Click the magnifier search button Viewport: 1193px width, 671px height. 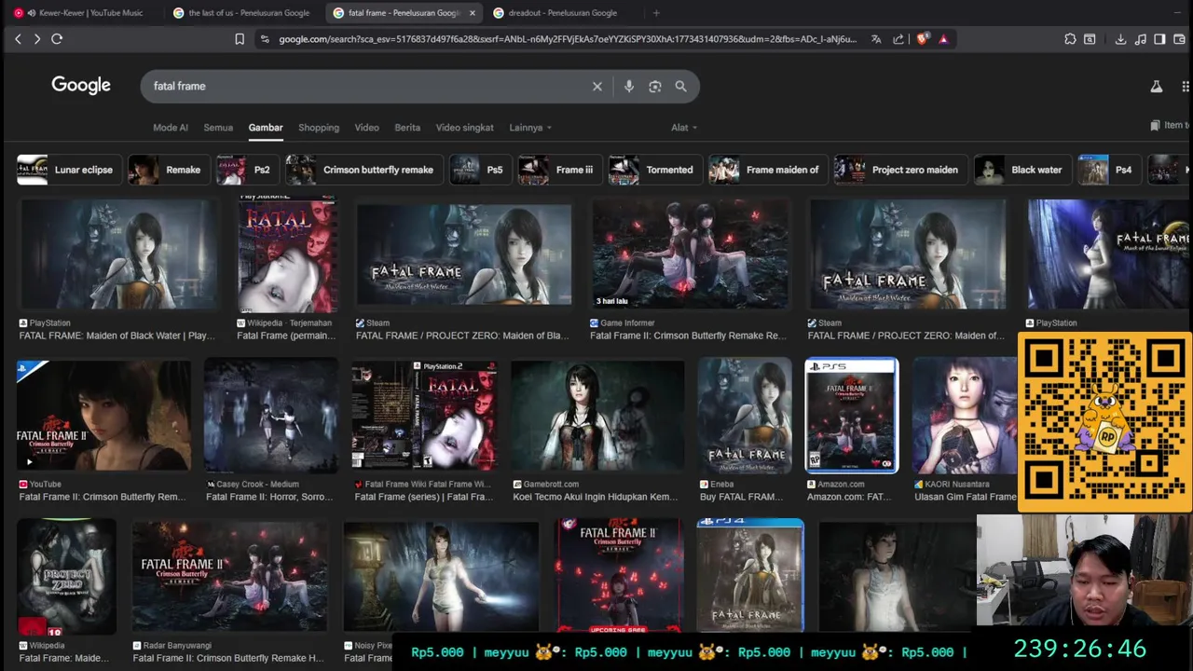tap(681, 87)
